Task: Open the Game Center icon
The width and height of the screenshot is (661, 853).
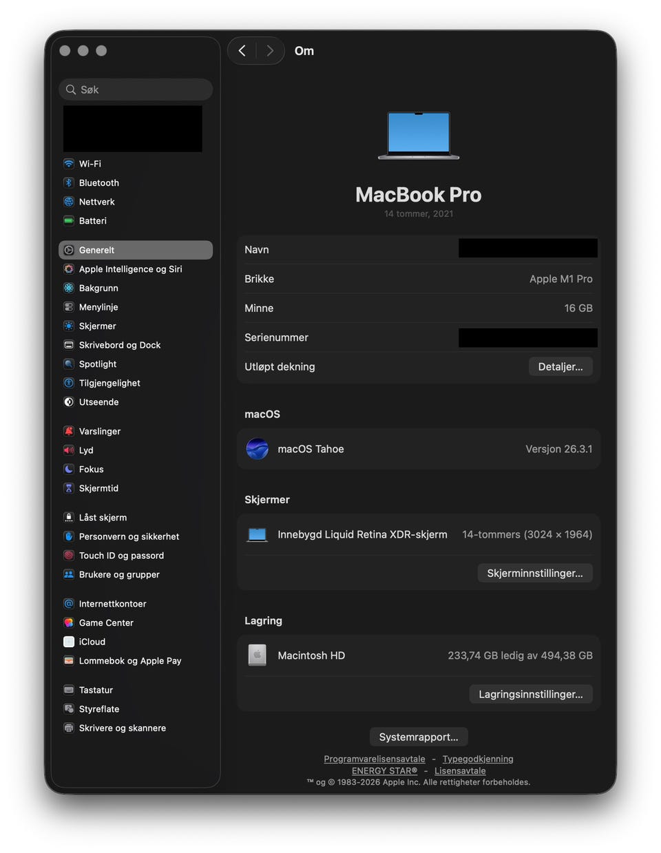Action: [x=69, y=622]
